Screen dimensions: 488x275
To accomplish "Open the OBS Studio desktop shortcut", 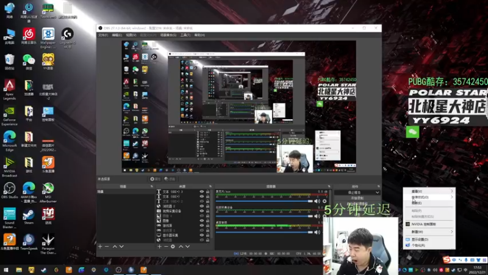I will tap(9, 191).
